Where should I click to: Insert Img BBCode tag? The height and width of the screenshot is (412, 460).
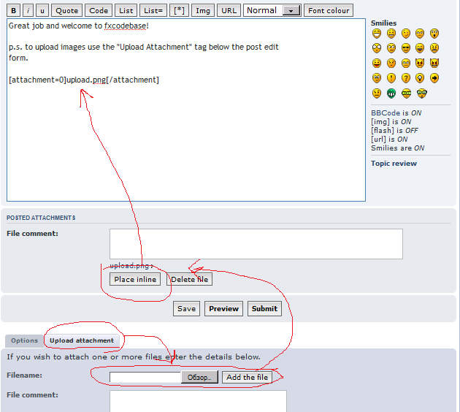pos(203,10)
